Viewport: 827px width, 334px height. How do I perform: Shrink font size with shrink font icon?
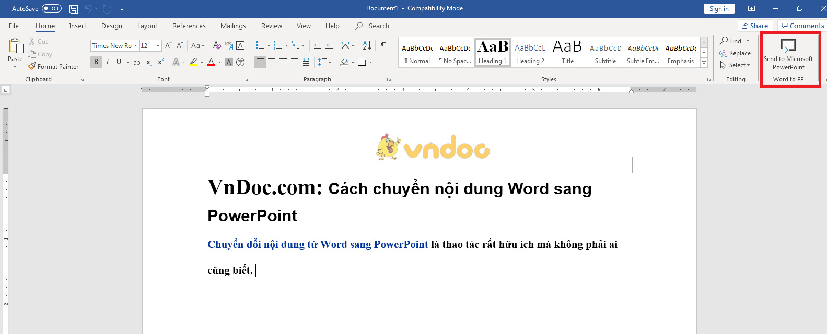180,45
